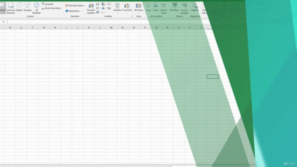This screenshot has height=167, width=297.
Task: Open the waterfall chart dropdown
Action: pos(110,4)
